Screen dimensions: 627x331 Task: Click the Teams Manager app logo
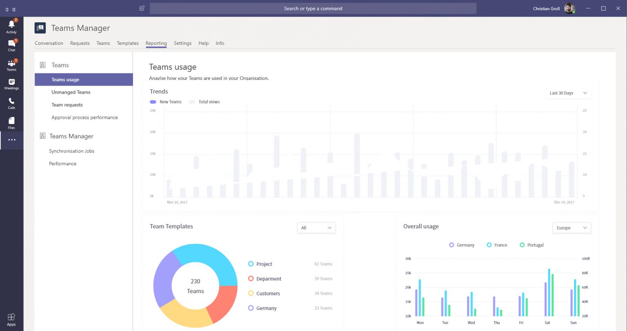coord(40,28)
